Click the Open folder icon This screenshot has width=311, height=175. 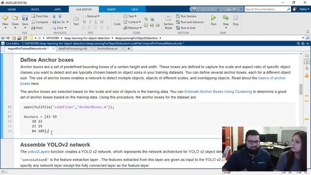point(15,18)
